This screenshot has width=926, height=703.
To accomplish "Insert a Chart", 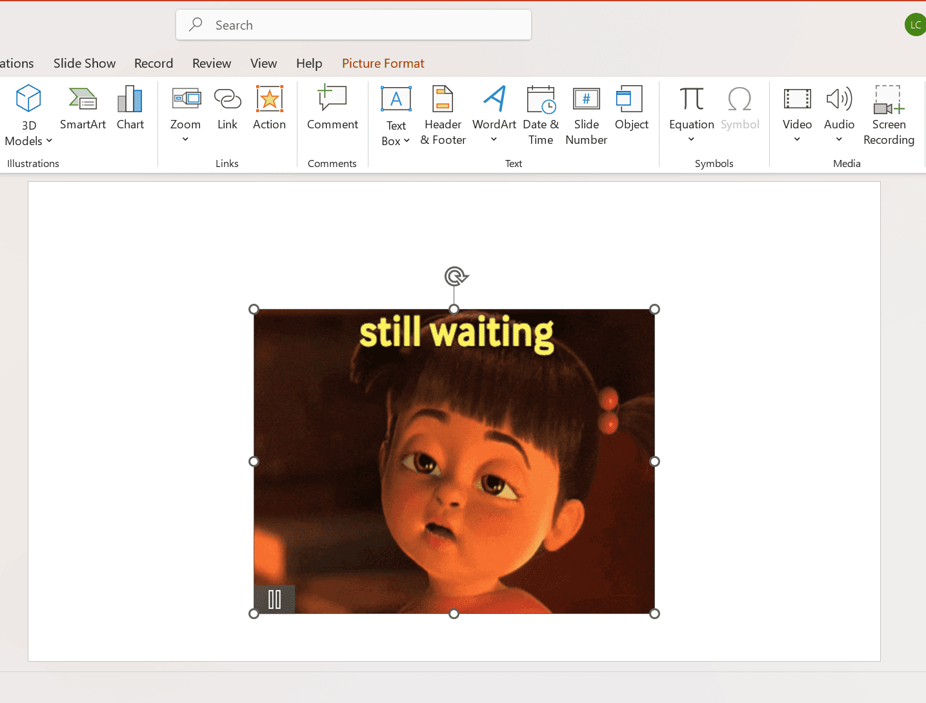I will (130, 108).
